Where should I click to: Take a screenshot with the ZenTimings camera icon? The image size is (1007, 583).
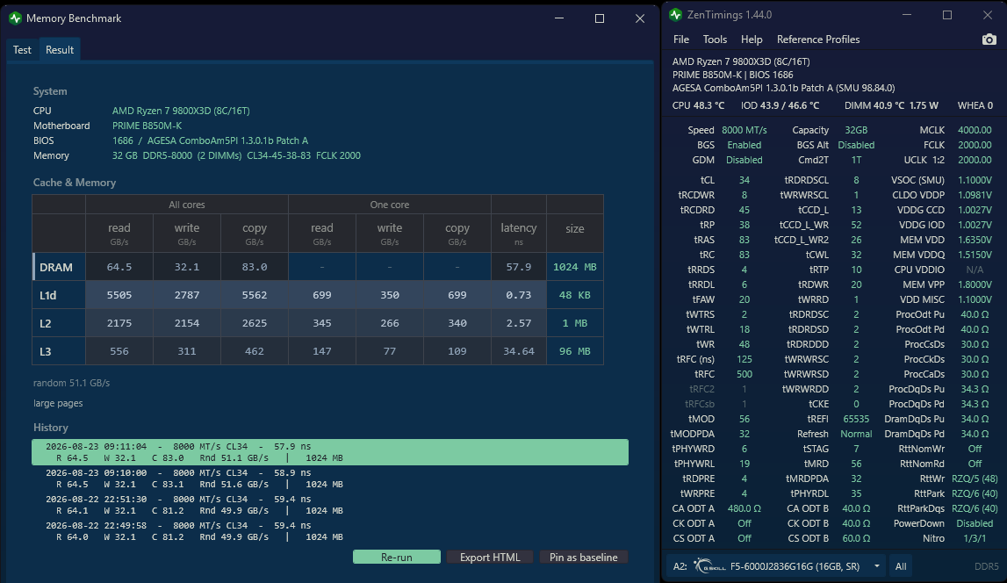click(989, 40)
